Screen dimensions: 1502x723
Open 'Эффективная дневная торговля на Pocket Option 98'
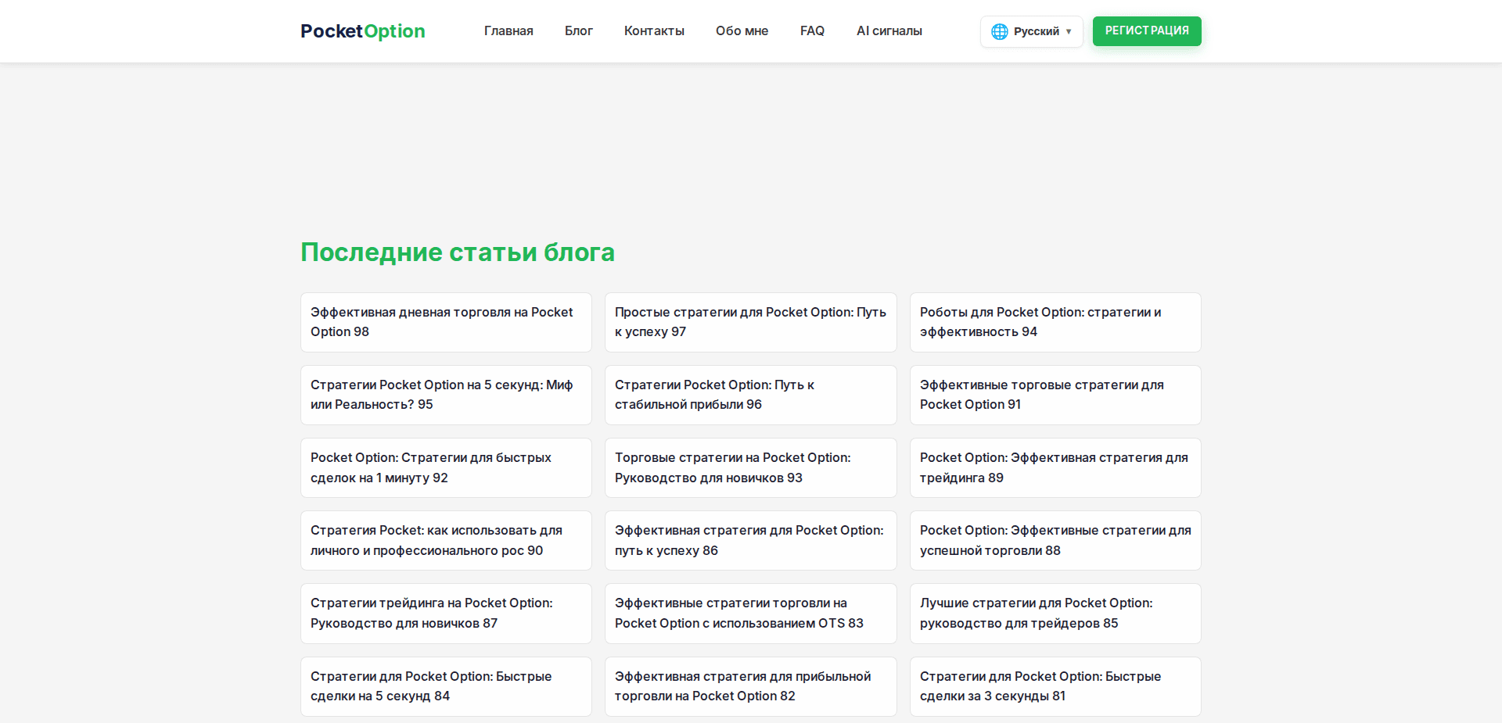tap(445, 322)
